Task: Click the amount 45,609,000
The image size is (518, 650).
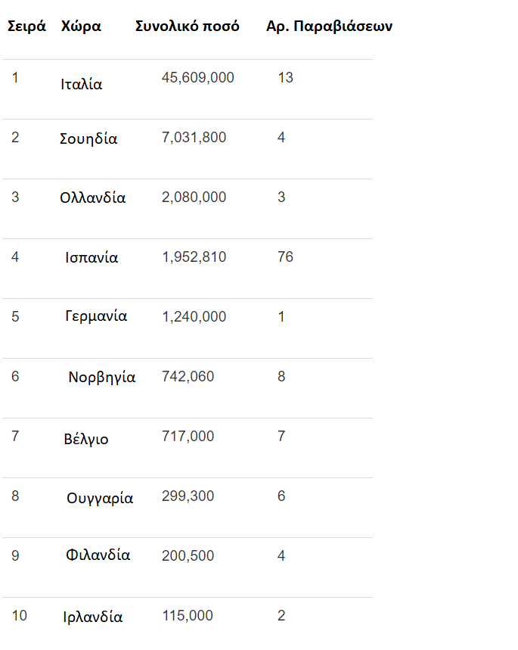Action: [x=198, y=78]
